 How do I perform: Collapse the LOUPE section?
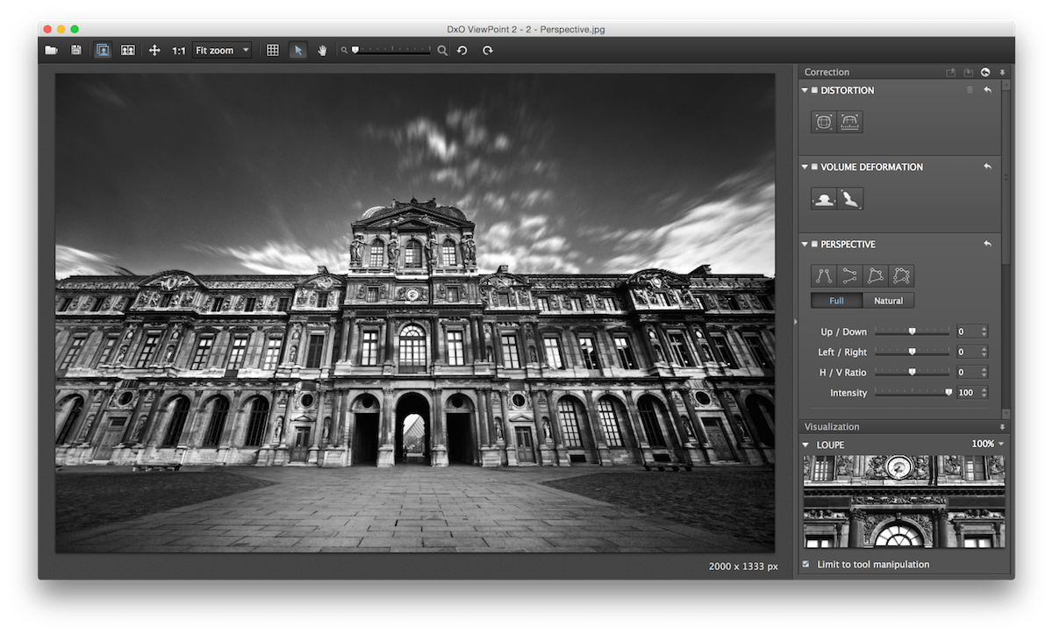pyautogui.click(x=806, y=445)
